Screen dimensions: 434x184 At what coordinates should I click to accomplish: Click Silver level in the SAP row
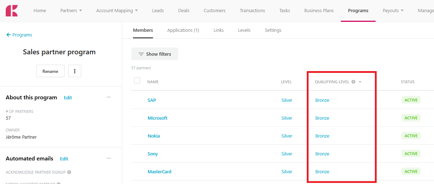[x=287, y=100]
